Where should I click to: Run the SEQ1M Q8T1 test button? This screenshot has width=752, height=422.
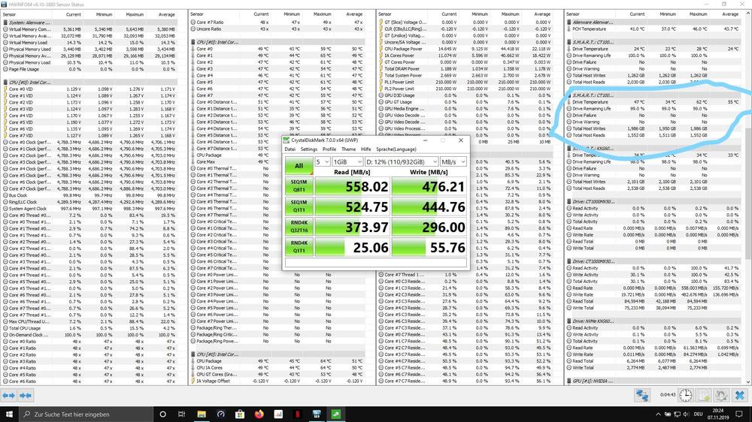click(299, 185)
